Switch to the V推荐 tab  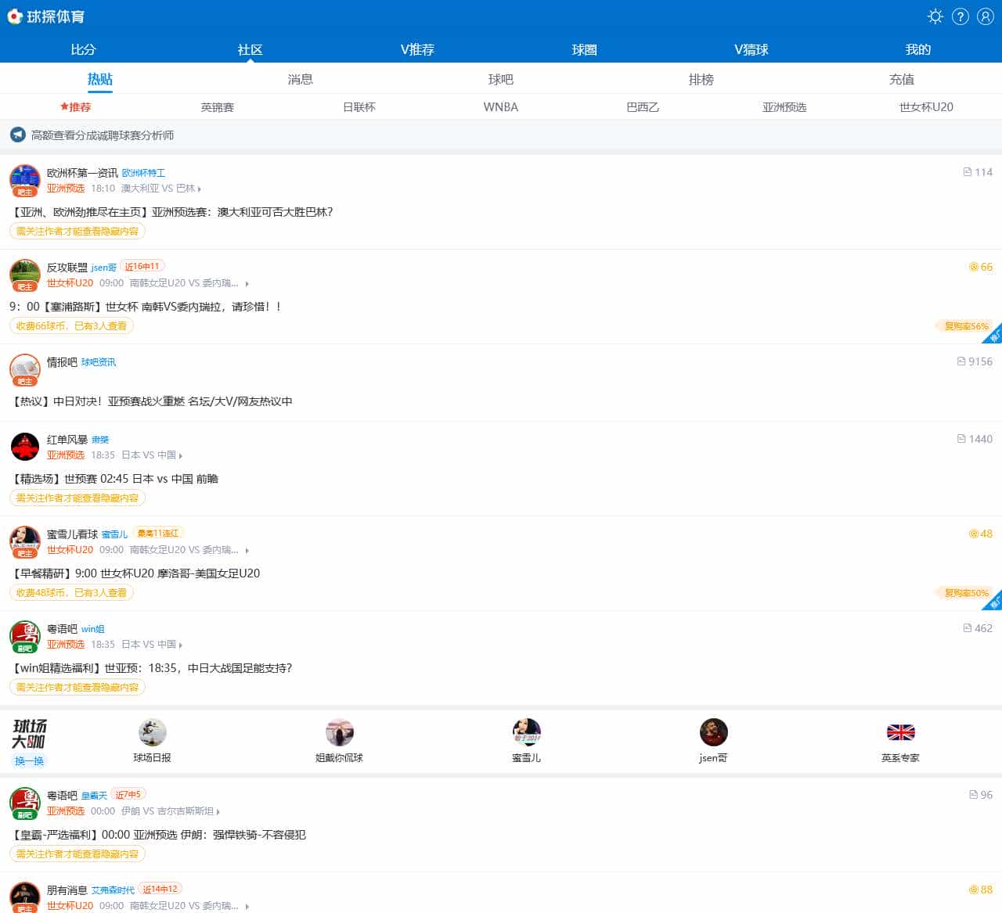[417, 49]
